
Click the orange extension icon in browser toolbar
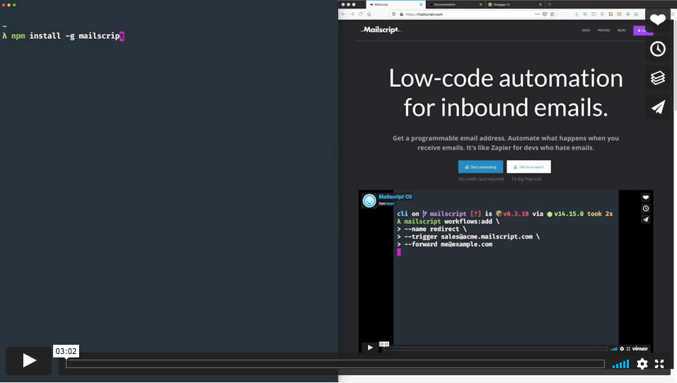coord(619,14)
